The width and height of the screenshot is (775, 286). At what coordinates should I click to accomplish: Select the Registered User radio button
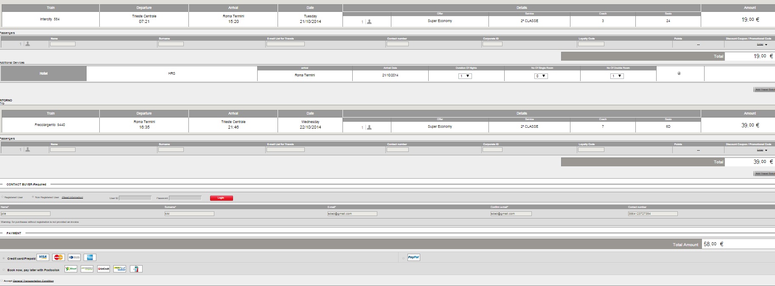pos(2,197)
